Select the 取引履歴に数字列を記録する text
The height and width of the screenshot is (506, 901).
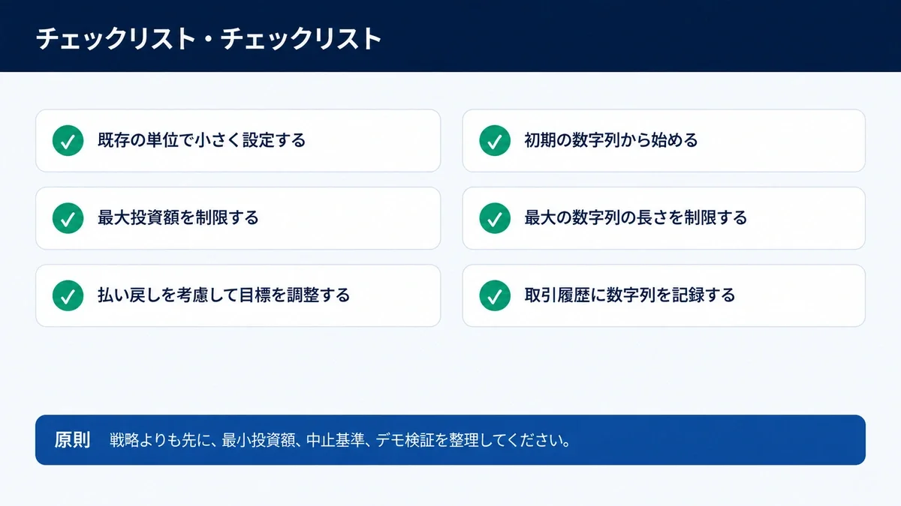(629, 295)
